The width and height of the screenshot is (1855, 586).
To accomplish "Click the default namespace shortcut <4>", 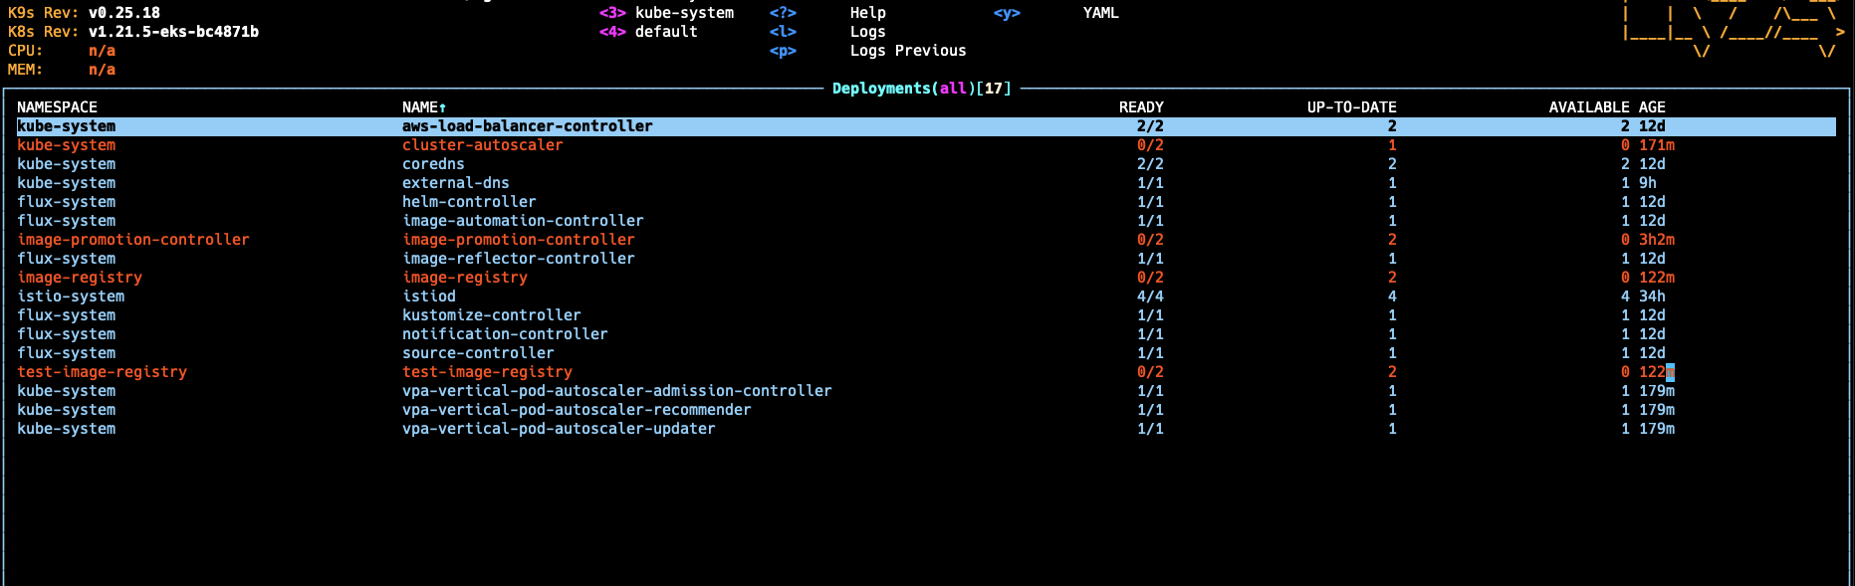I will coord(648,32).
